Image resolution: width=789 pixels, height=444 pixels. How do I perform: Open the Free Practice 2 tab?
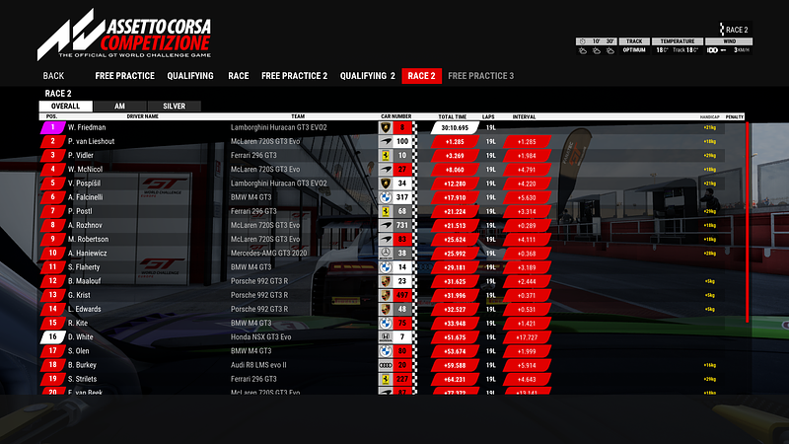[294, 76]
